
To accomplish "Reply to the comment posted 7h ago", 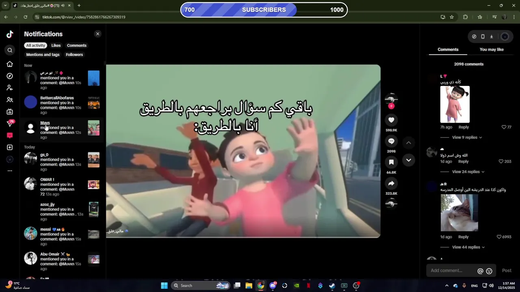I will pyautogui.click(x=464, y=127).
